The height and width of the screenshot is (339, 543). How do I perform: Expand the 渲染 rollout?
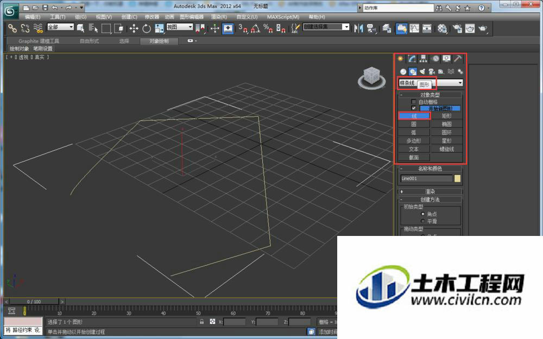click(430, 191)
